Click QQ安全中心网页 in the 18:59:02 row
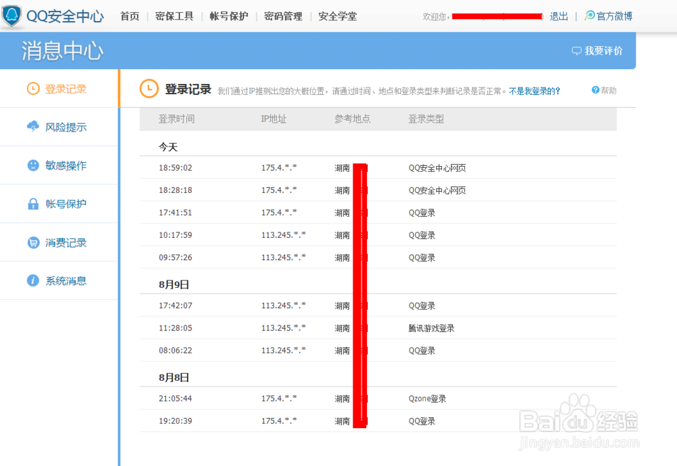The image size is (677, 466). click(437, 168)
